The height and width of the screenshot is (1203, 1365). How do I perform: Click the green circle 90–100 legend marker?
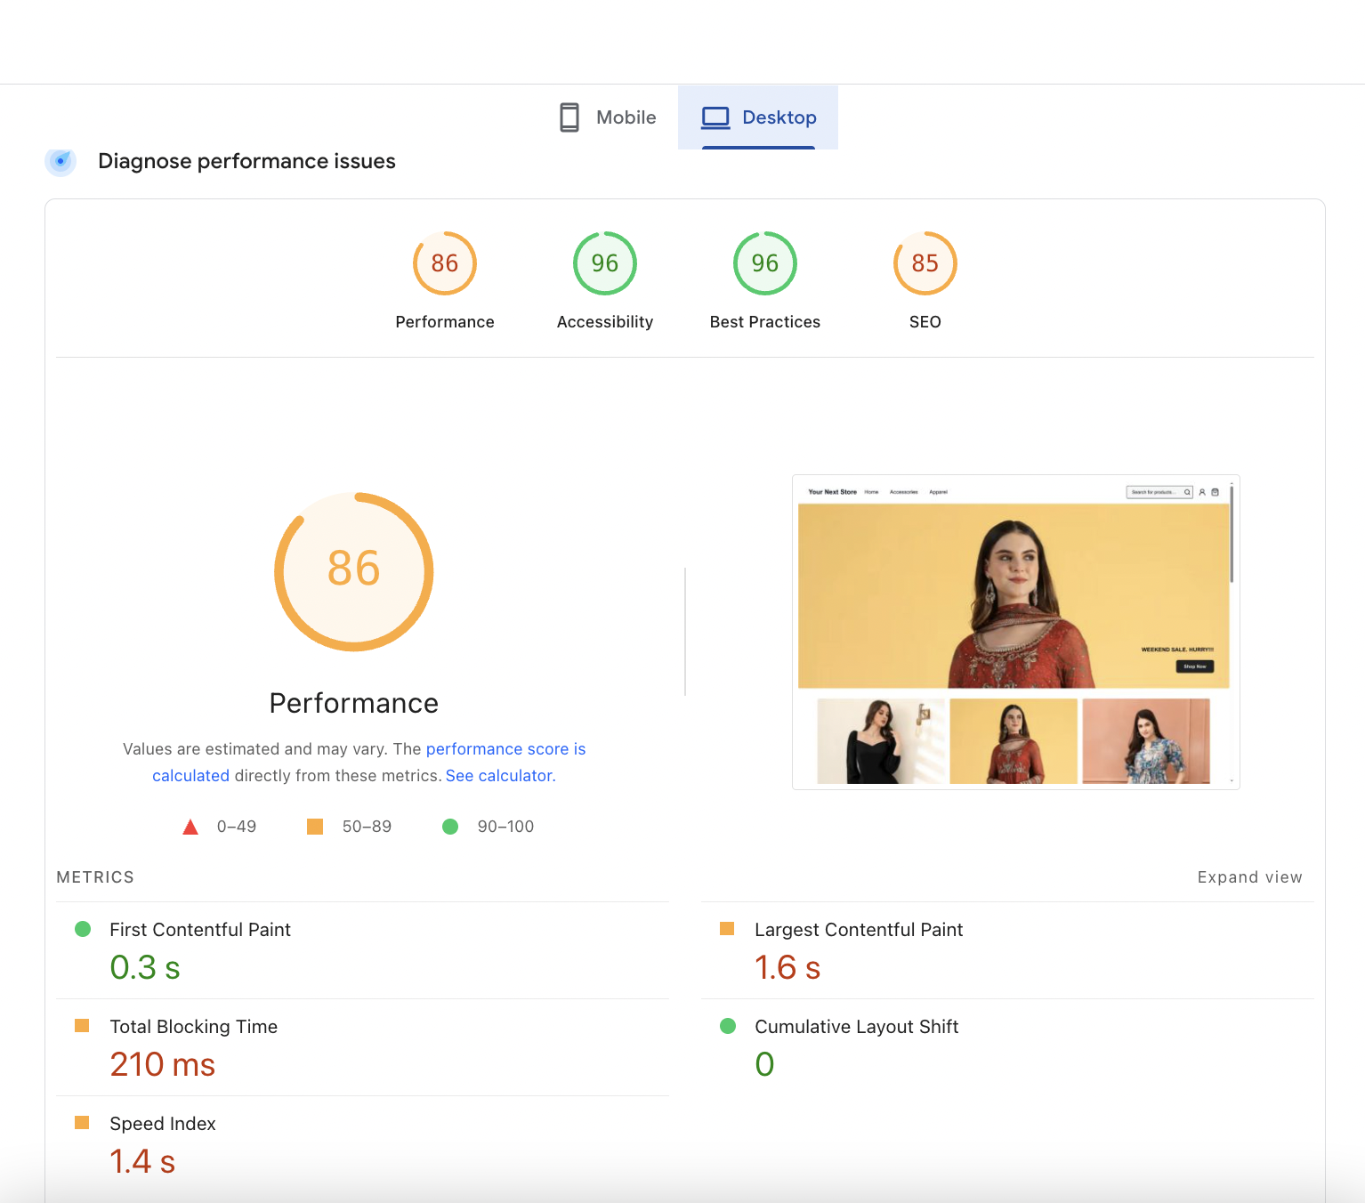450,827
